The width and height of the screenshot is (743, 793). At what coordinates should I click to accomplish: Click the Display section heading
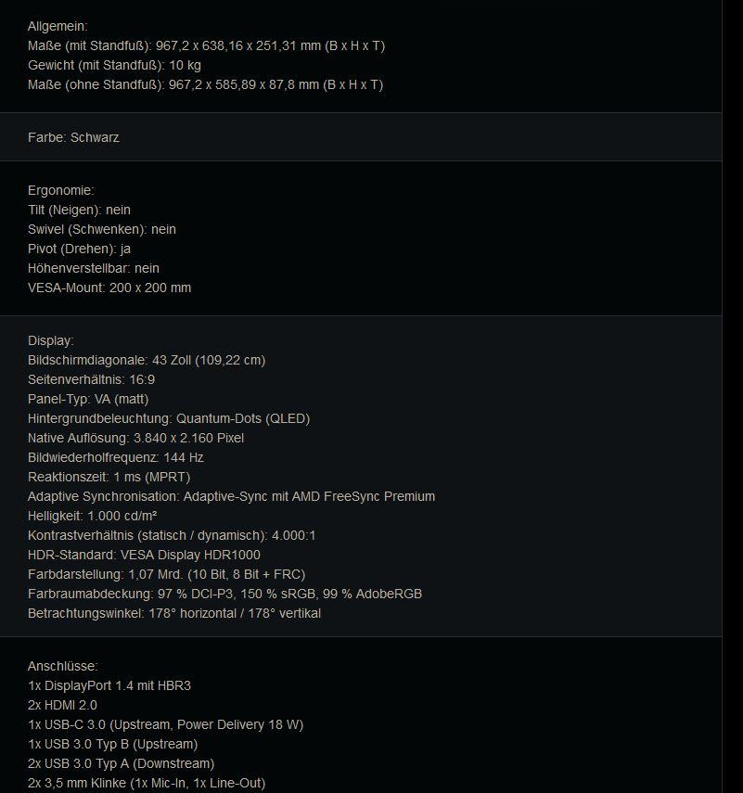pyautogui.click(x=51, y=340)
